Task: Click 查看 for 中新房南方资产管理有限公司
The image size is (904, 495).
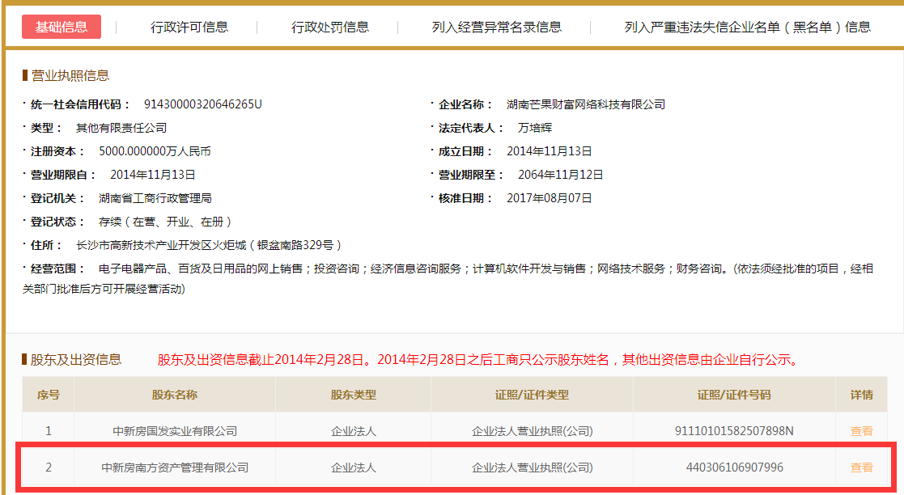Action: point(861,467)
